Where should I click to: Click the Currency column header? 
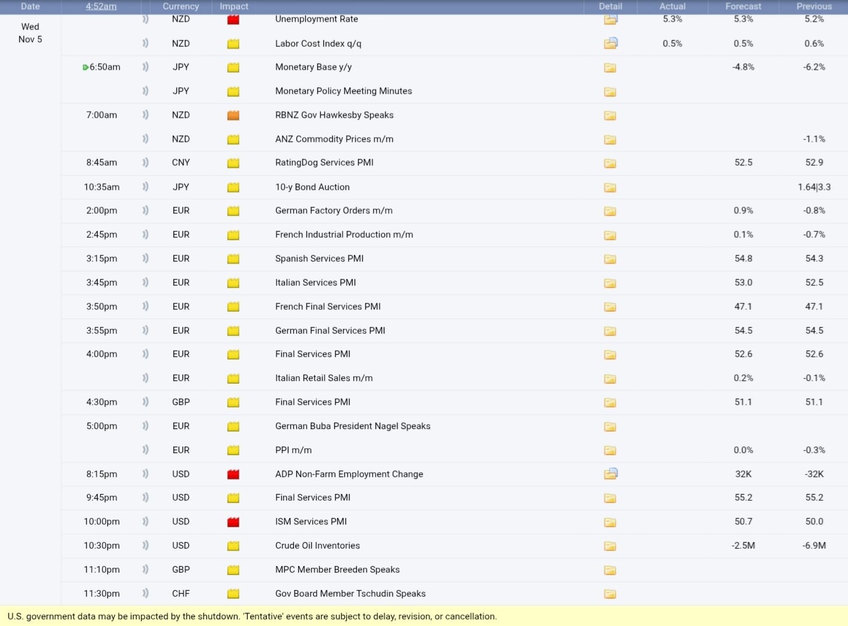(181, 7)
